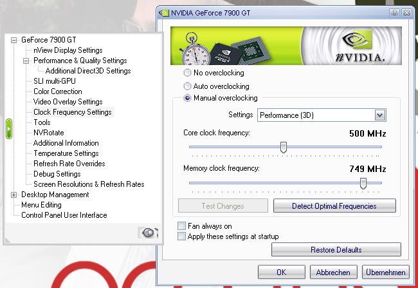
Task: Open Screen Resolutions & Refresh Rates
Action: coord(89,184)
